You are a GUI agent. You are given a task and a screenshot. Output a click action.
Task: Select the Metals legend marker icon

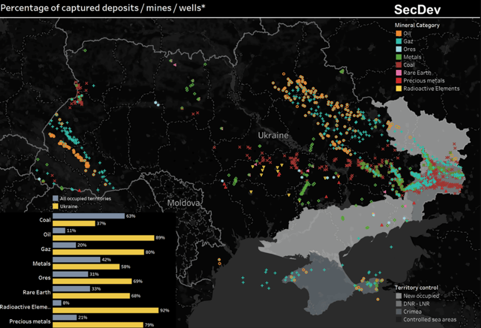[x=399, y=57]
